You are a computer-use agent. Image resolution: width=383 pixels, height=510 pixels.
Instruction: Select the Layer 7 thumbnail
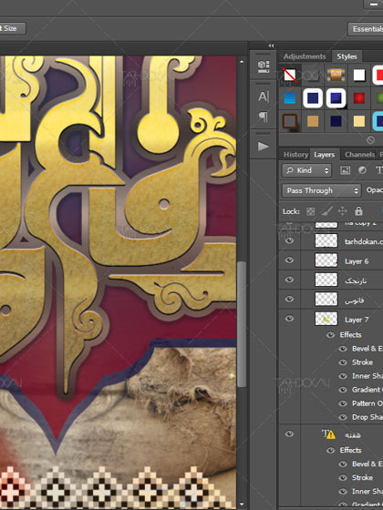click(x=326, y=319)
